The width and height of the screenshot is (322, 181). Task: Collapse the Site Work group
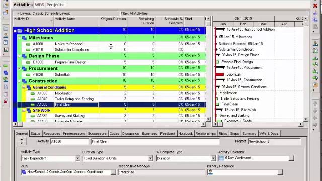point(24,110)
